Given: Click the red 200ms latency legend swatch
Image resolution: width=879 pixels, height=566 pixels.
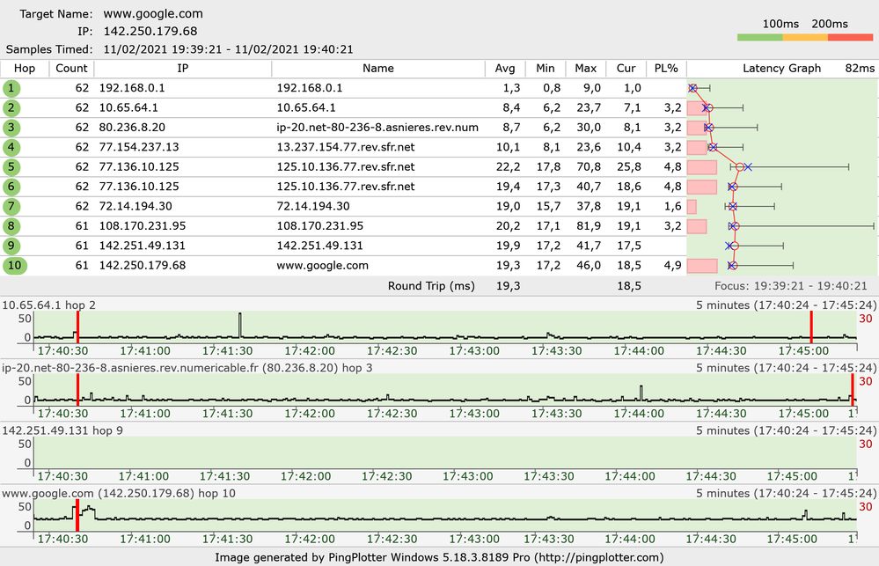Looking at the screenshot, I should coord(850,38).
